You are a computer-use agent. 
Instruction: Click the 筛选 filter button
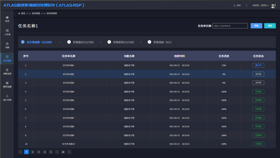pyautogui.click(x=256, y=26)
